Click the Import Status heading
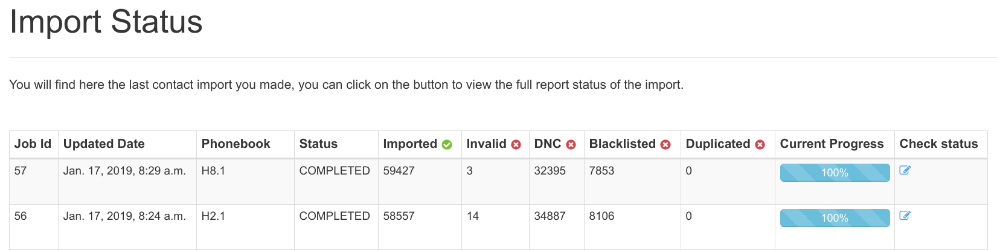Viewport: 997px width, 250px height. click(x=106, y=22)
